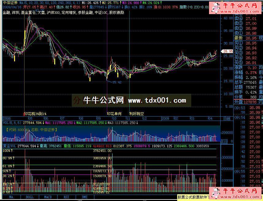Click the 中信证券 stock name in the chart header
Screen dimensions: 263x201
coord(10,3)
